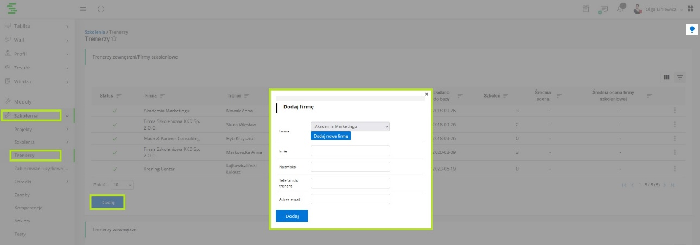
Task: Click the hamburger menu icon
Action: tap(83, 9)
